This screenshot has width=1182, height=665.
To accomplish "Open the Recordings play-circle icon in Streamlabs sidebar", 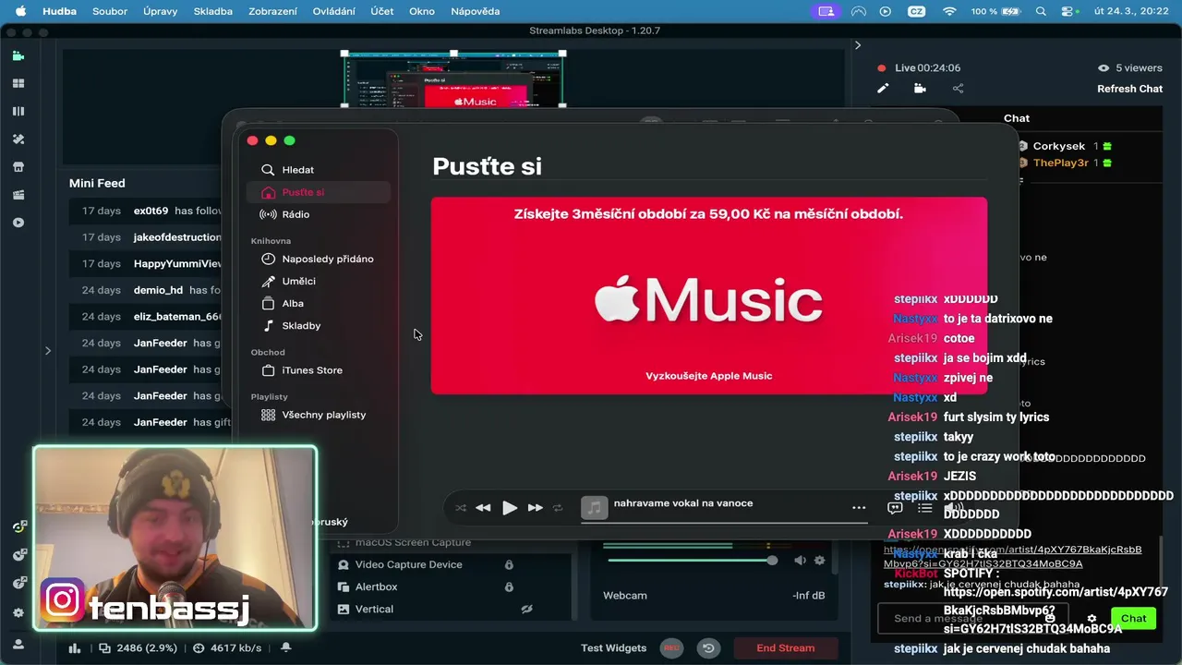I will coord(18,223).
